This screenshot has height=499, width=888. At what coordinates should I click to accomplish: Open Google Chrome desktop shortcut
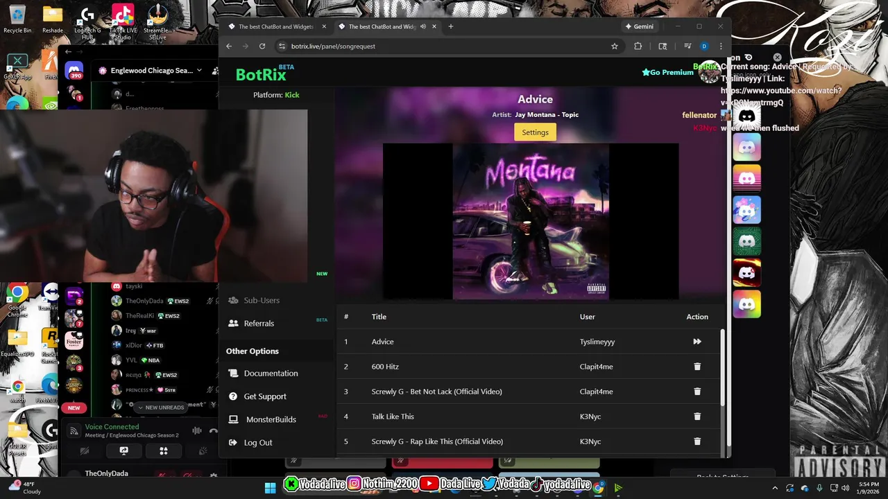[17, 299]
